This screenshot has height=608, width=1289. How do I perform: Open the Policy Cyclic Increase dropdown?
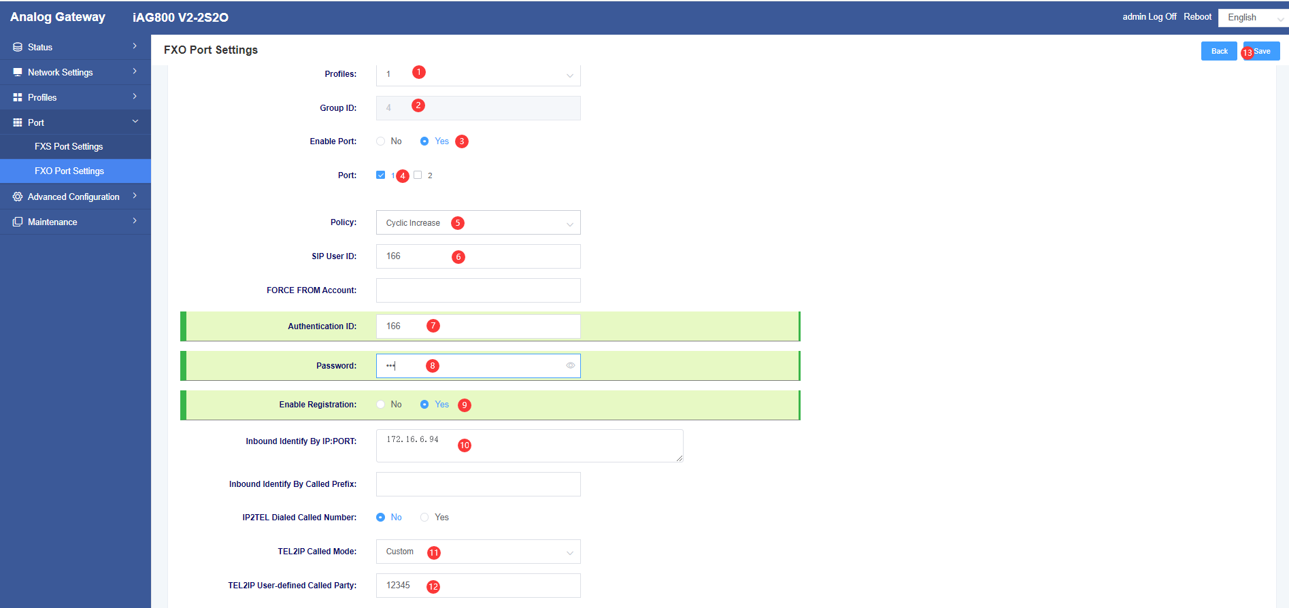coord(478,222)
